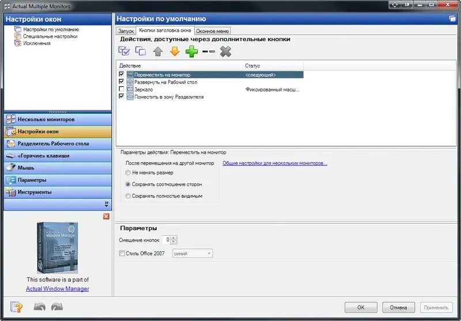Uncheck Переместить на монитор checkbox
Image resolution: width=461 pixels, height=321 pixels.
122,74
